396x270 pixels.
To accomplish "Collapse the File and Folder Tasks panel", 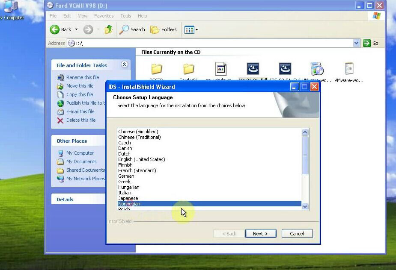I will [x=124, y=65].
